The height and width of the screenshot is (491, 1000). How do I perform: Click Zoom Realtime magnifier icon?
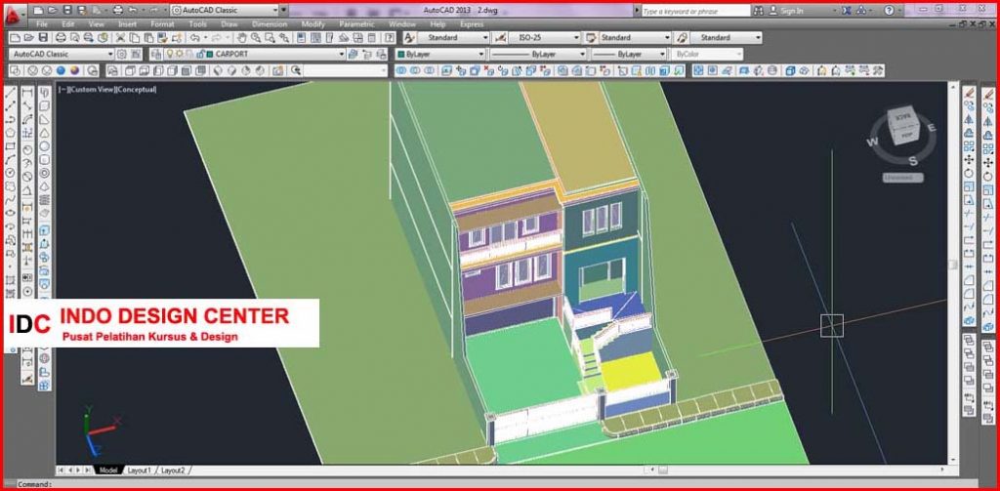coord(255,38)
